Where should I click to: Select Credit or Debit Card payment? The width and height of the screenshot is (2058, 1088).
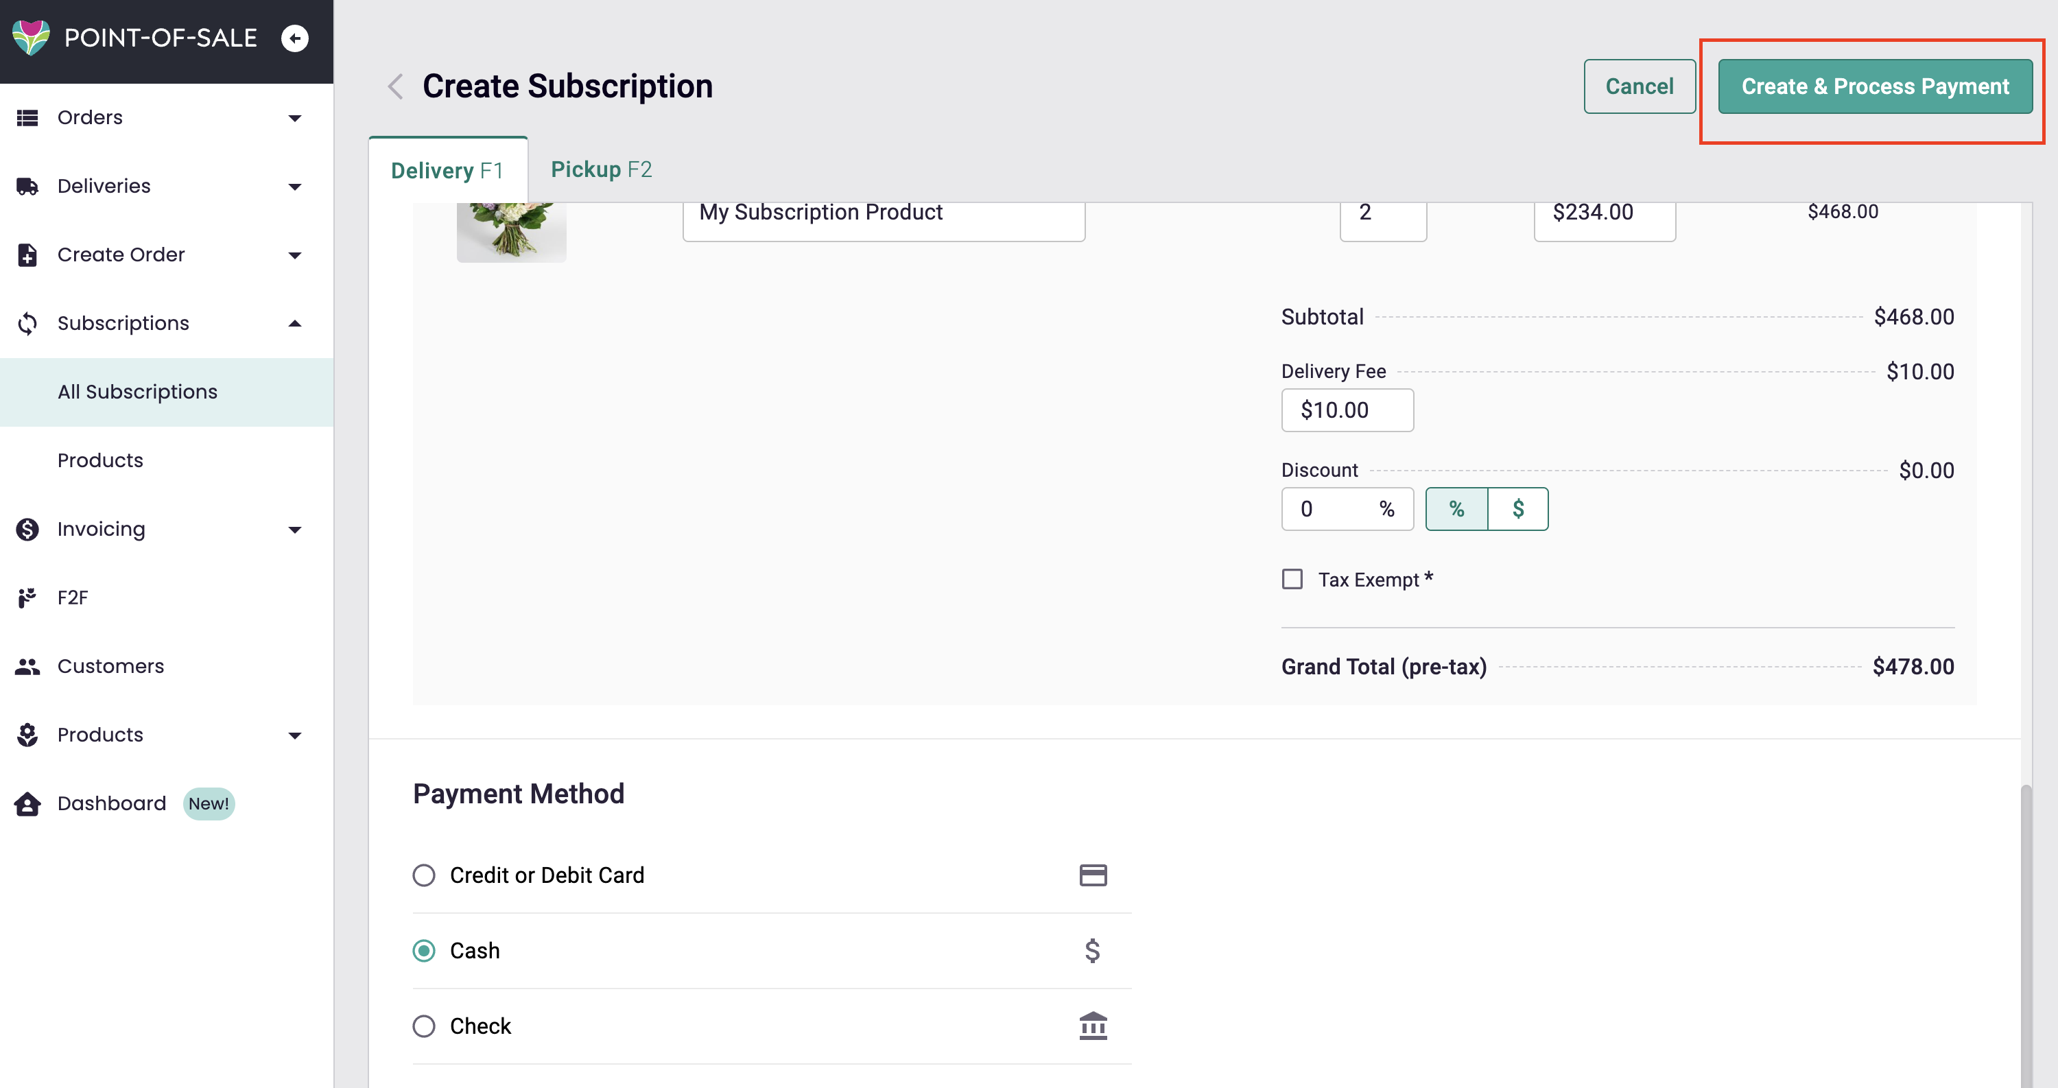(423, 875)
